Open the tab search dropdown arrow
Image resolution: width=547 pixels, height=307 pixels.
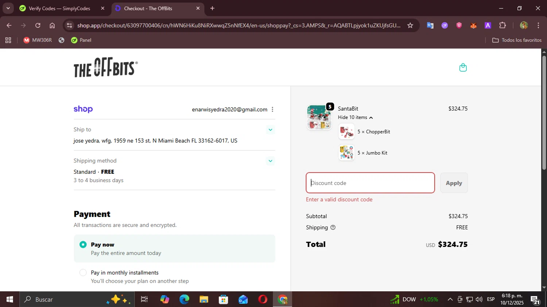point(8,8)
